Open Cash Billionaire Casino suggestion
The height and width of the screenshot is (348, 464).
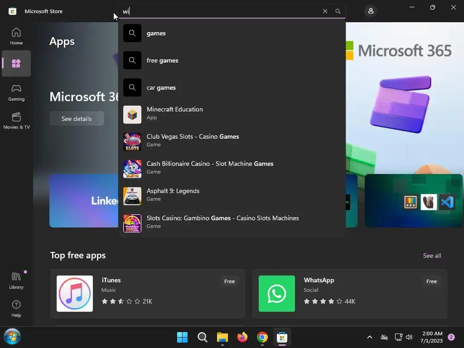(x=232, y=169)
